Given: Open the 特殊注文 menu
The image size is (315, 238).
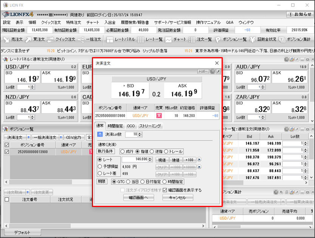Looking at the screenshot, I should pos(73,22).
